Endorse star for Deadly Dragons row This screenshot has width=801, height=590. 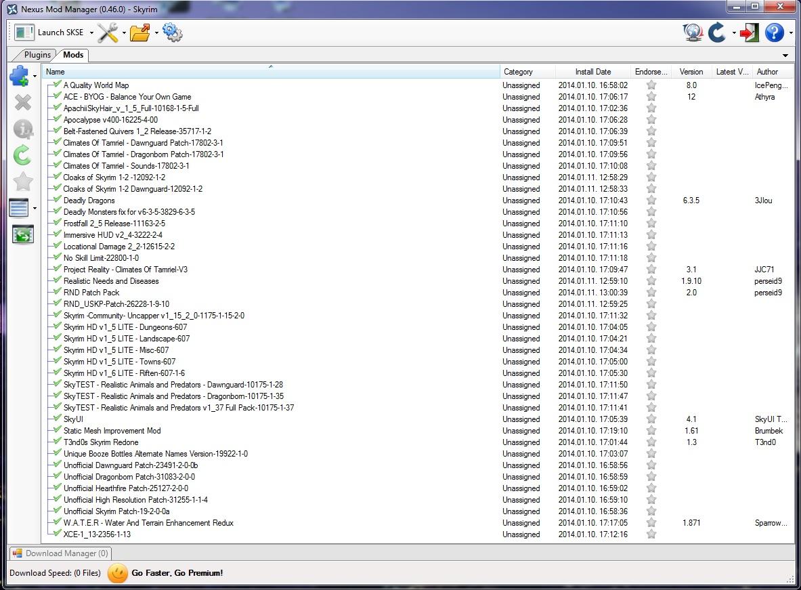pyautogui.click(x=651, y=201)
